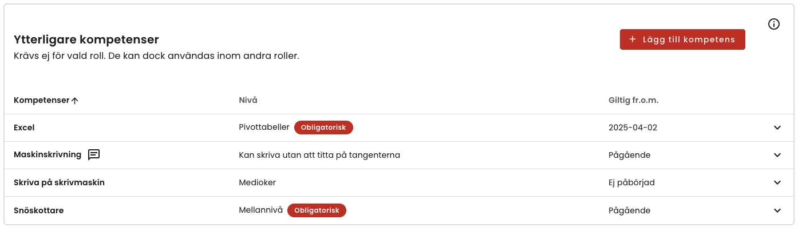Select the Maskinskrivning competence name

pyautogui.click(x=48, y=154)
